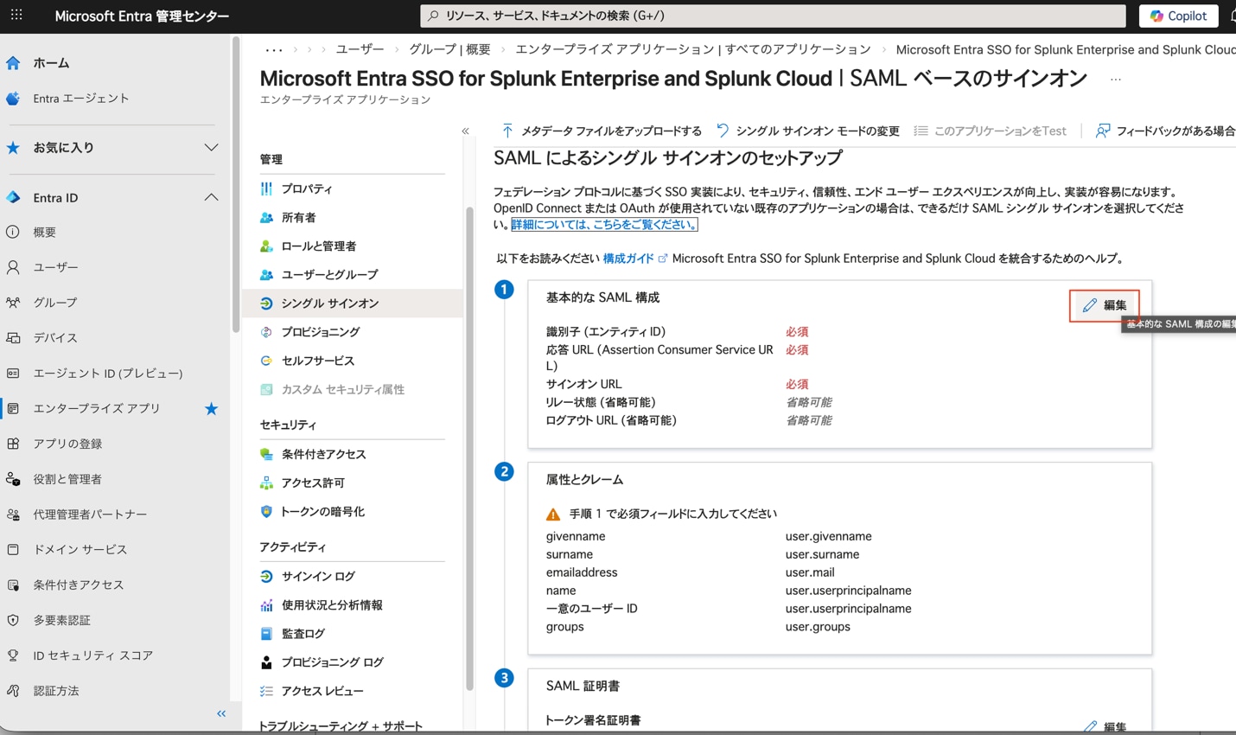Open the 構成ガイド link
This screenshot has height=735, width=1236.
[x=628, y=258]
